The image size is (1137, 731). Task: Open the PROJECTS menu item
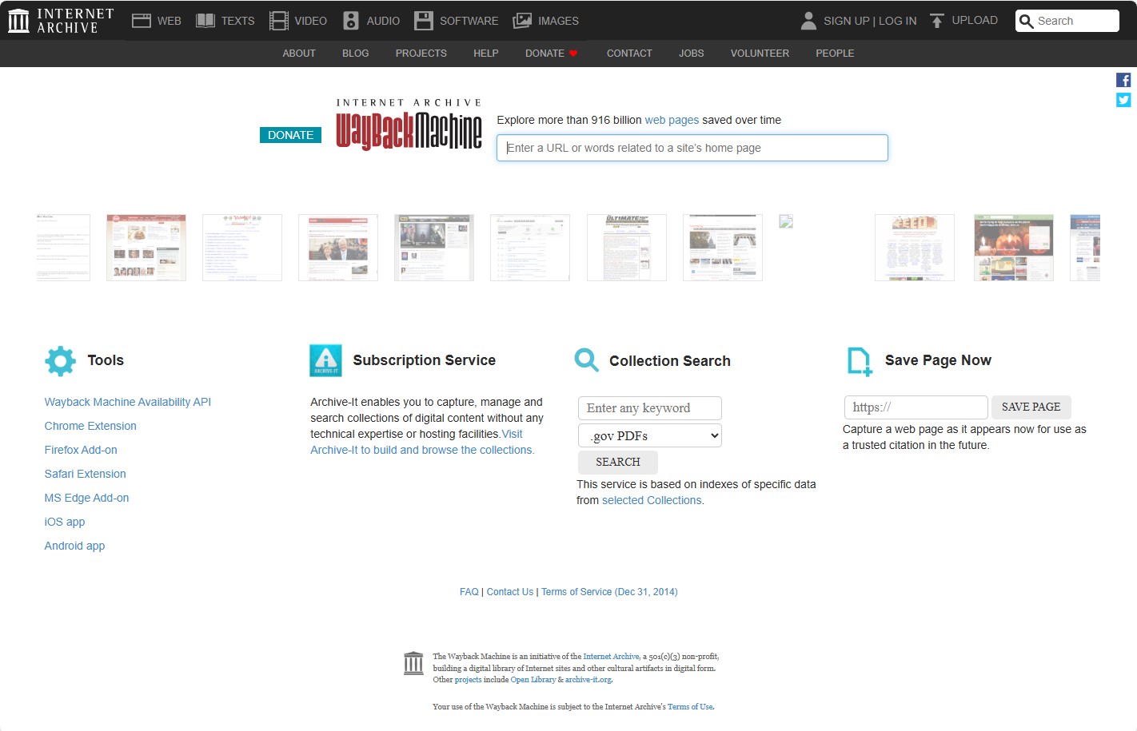[421, 53]
